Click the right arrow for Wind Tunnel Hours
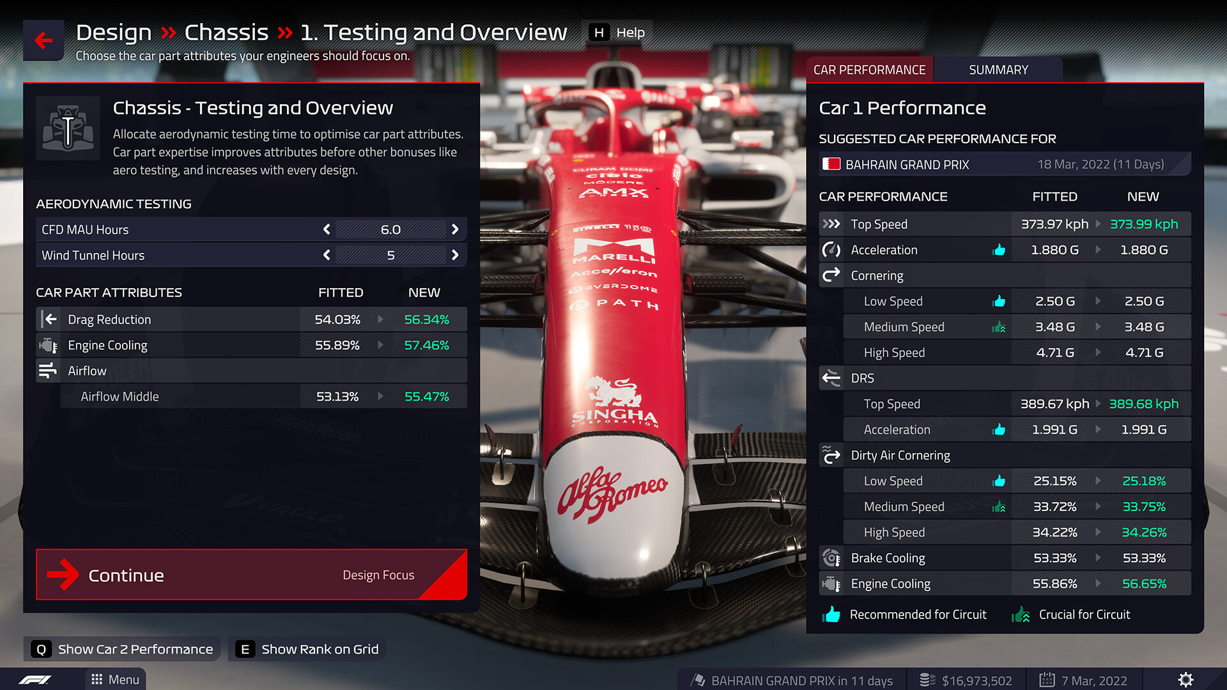Image resolution: width=1227 pixels, height=690 pixels. point(456,254)
